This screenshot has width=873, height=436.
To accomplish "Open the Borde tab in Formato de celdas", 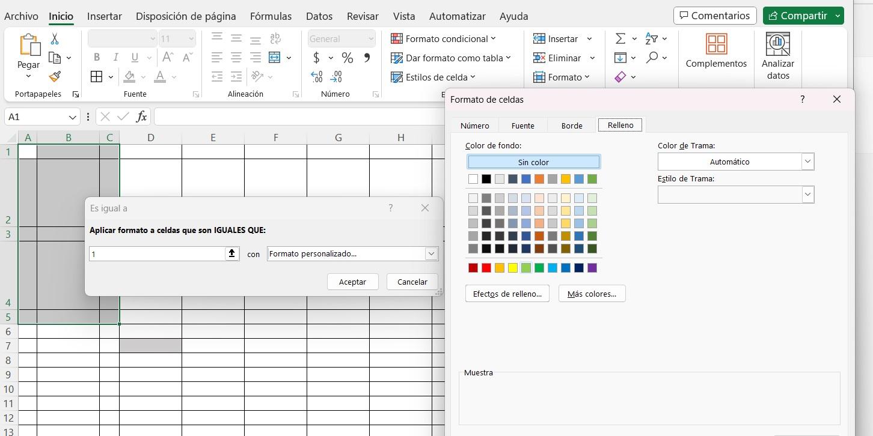I will click(x=572, y=126).
